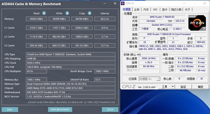Image resolution: width=210 pixels, height=114 pixels.
Task: Click the thread count 16 field in CPU-Z
Action: [202, 79]
